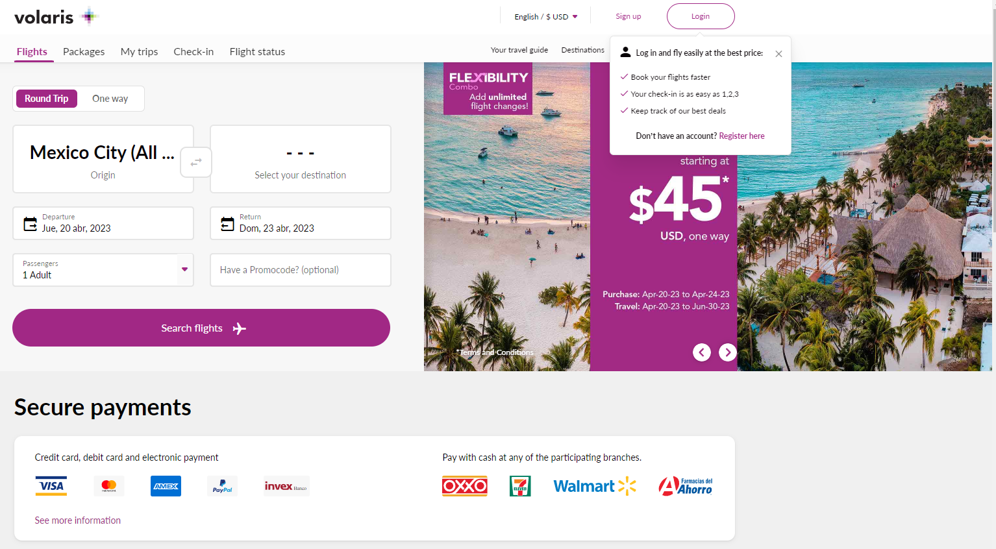
Task: Follow the Register here link
Action: [741, 136]
